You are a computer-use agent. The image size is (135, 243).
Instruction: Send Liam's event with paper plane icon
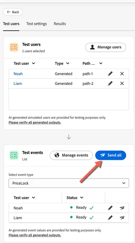point(122,218)
